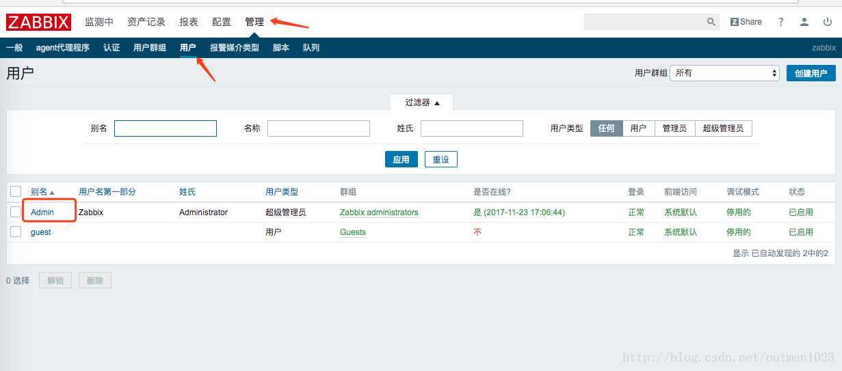Open the 配置 menu
Viewport: 842px width, 371px height.
pyautogui.click(x=222, y=22)
